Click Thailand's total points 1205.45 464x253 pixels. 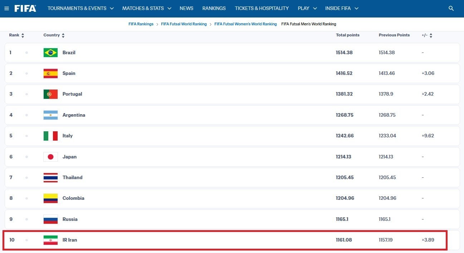coord(345,177)
